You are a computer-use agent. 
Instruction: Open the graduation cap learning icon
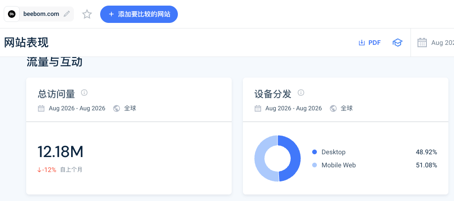[397, 43]
